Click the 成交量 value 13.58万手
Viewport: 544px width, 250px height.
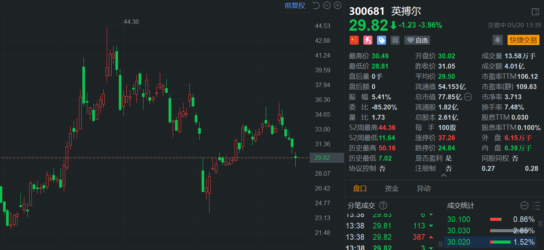520,56
